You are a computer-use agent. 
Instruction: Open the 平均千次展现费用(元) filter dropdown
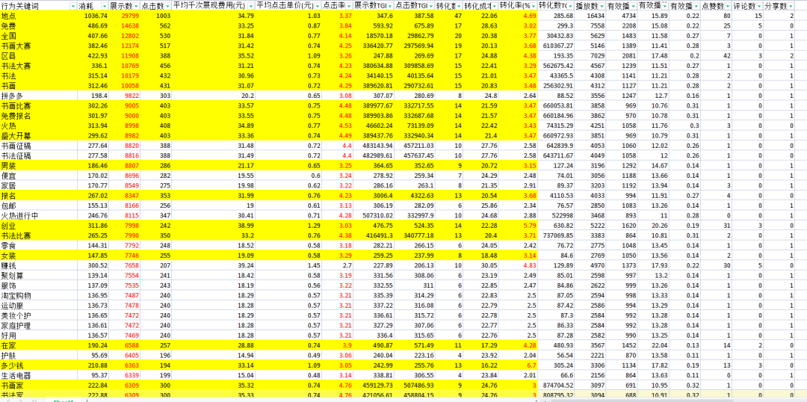click(x=250, y=6)
